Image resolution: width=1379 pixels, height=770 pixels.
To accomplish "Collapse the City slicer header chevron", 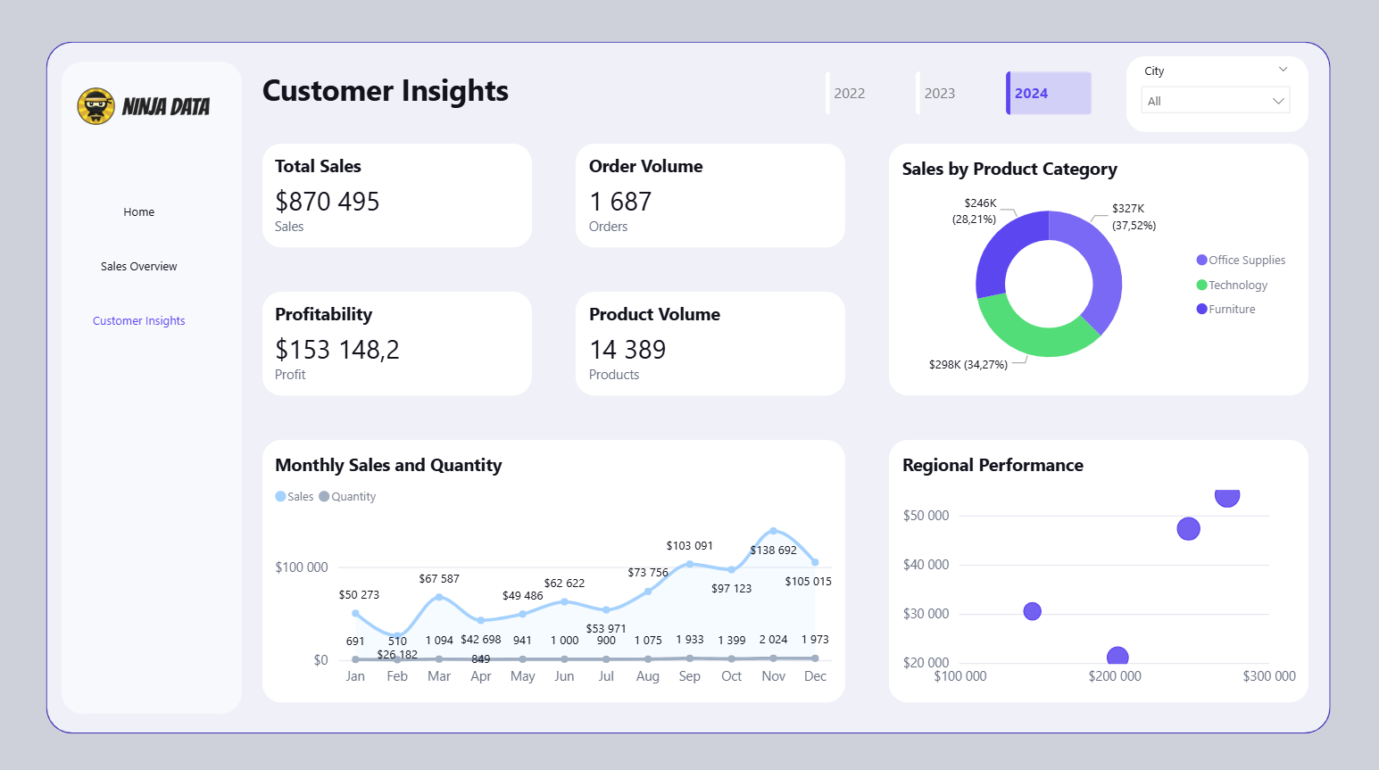I will pos(1283,70).
